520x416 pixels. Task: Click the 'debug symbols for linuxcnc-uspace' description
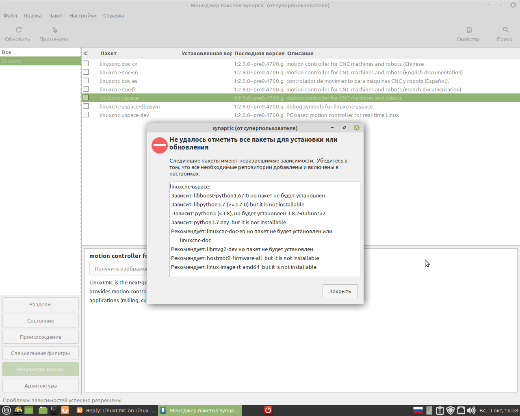pyautogui.click(x=329, y=106)
